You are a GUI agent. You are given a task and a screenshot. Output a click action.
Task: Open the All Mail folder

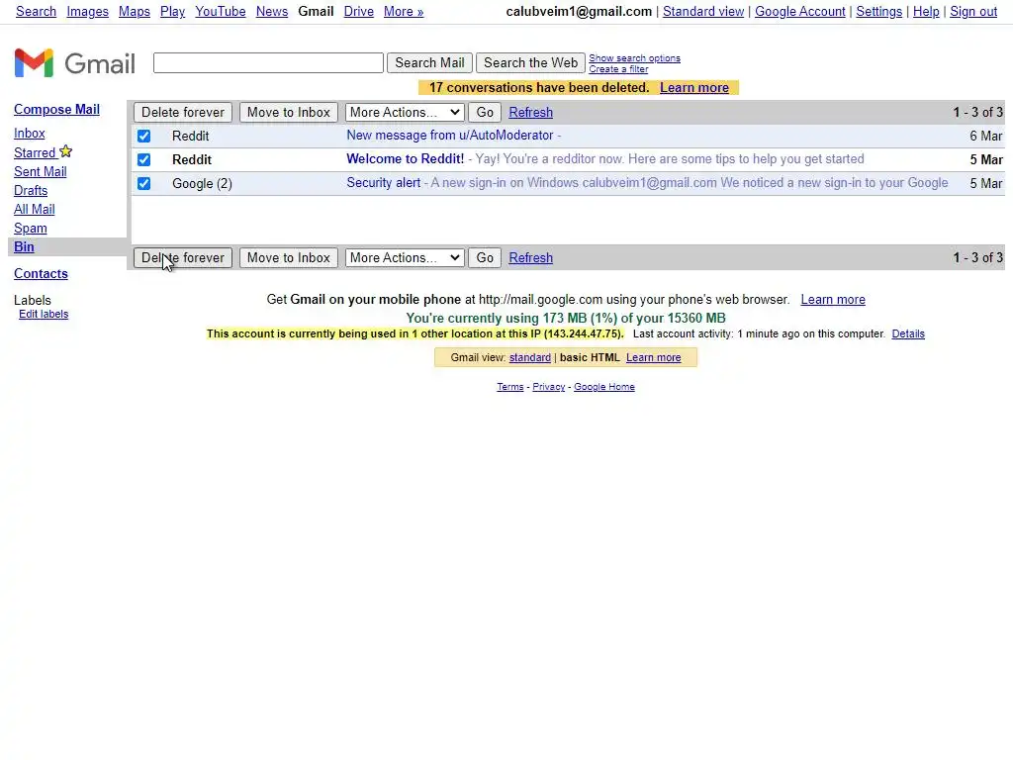pyautogui.click(x=35, y=210)
